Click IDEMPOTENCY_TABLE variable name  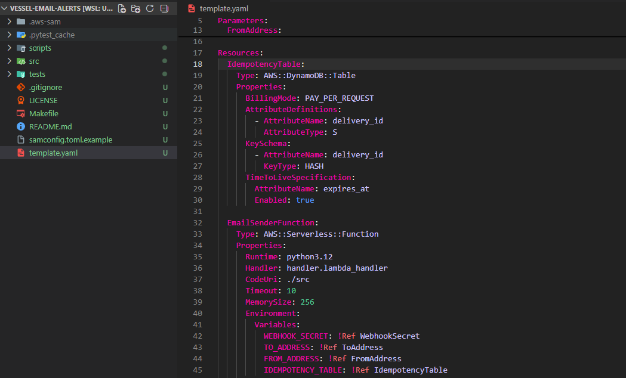(303, 370)
